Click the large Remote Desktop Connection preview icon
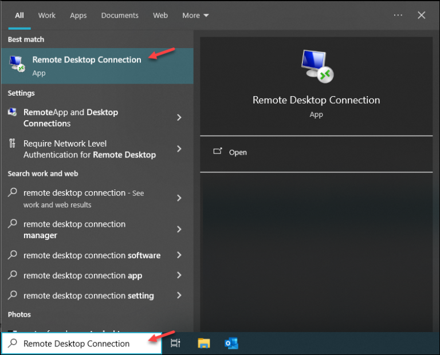Image resolution: width=440 pixels, height=355 pixels. (317, 66)
